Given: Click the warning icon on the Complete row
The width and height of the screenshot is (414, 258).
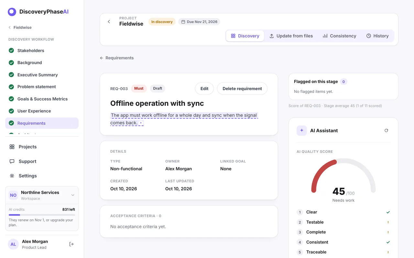Looking at the screenshot, I should click(x=388, y=232).
